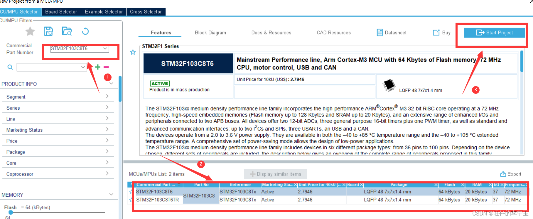Sort by Reference column header
The image size is (533, 219).
240,185
